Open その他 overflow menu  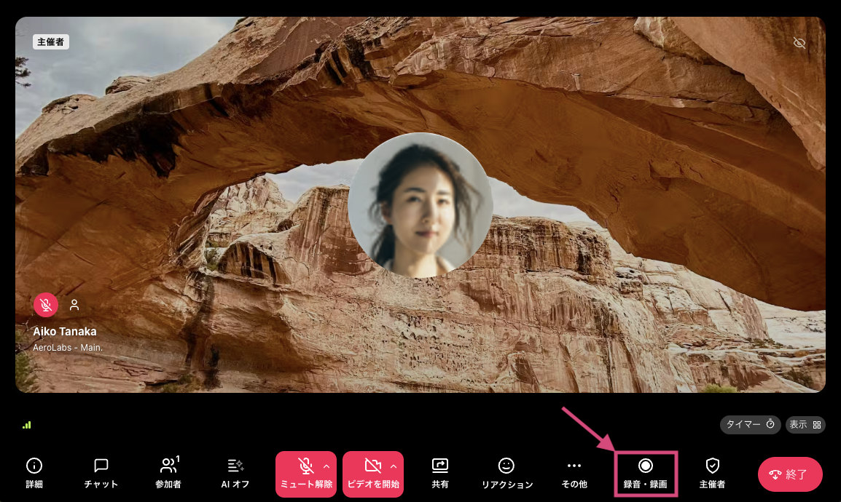(x=574, y=473)
